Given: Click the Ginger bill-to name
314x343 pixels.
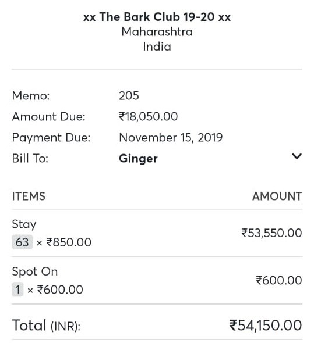Looking at the screenshot, I should click(138, 159).
